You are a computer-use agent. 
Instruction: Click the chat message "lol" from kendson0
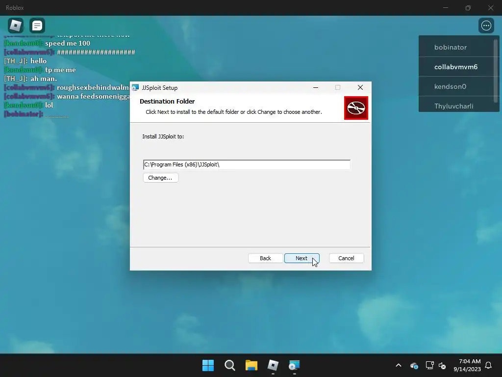(49, 105)
